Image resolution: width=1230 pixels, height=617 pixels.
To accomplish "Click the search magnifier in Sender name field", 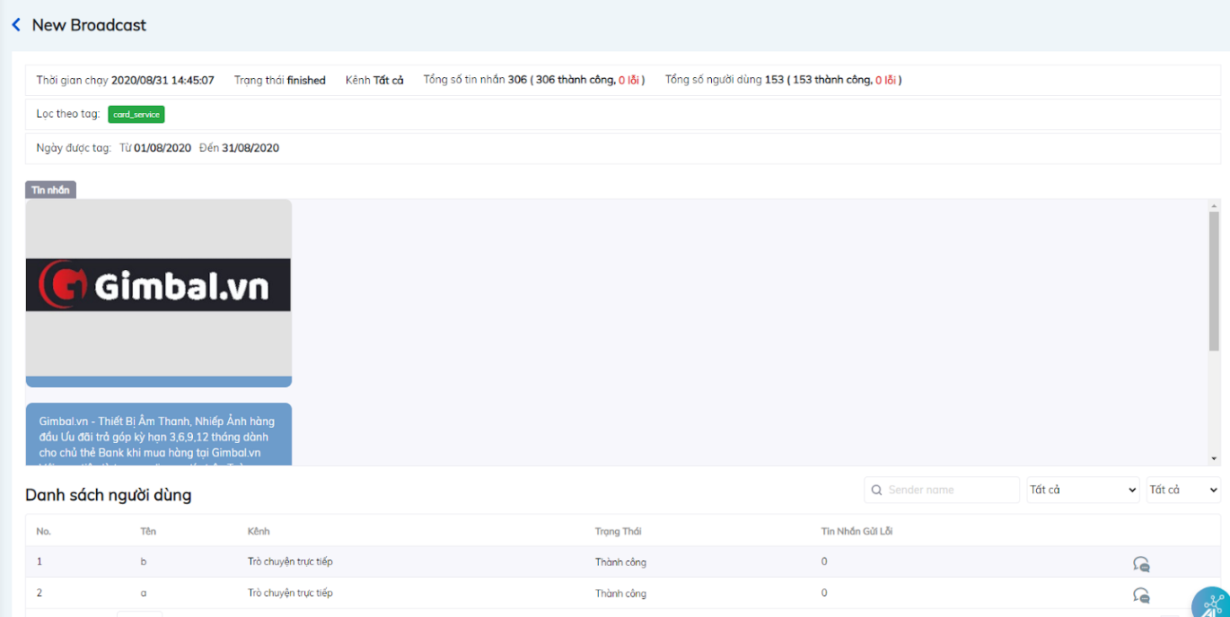I will (876, 490).
